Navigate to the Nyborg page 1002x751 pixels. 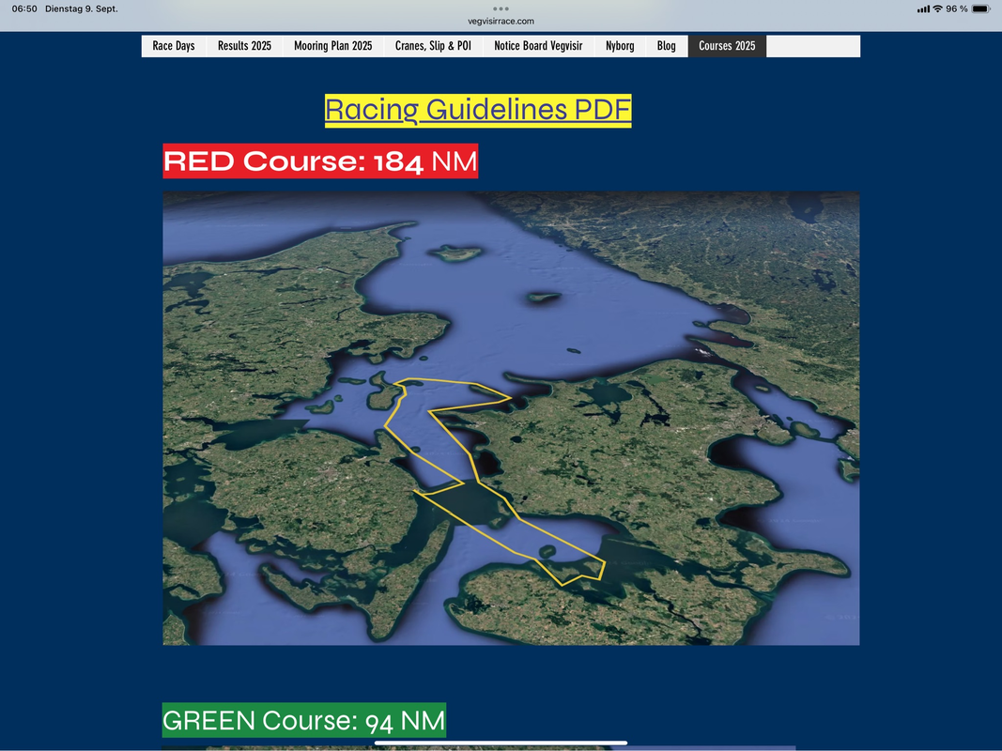pyautogui.click(x=620, y=46)
